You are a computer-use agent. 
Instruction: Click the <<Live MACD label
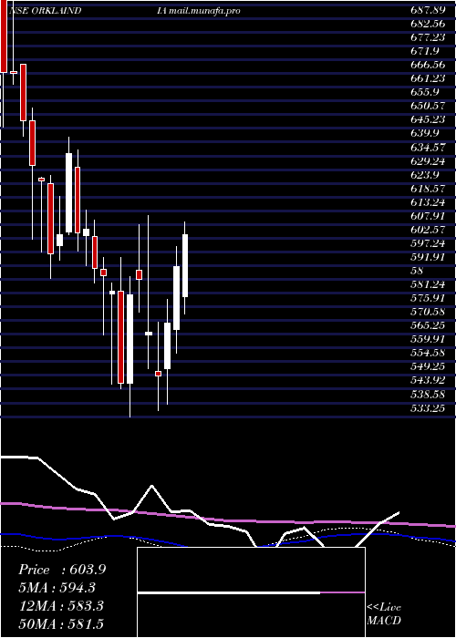coord(384,614)
